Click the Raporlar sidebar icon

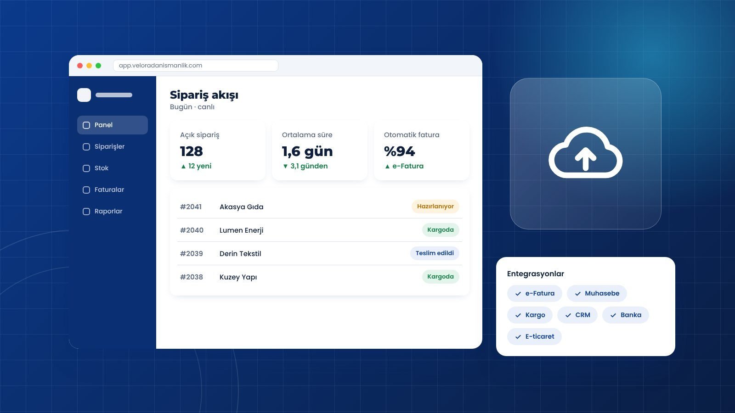click(86, 212)
